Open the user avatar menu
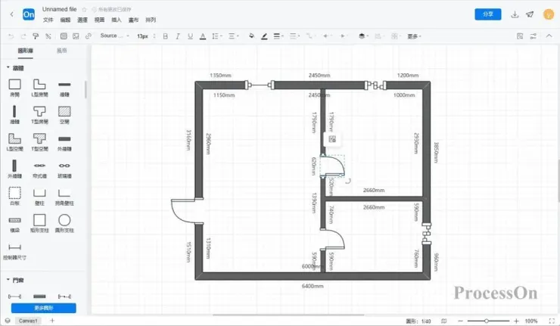Screen dimensions: 560x326 point(548,14)
